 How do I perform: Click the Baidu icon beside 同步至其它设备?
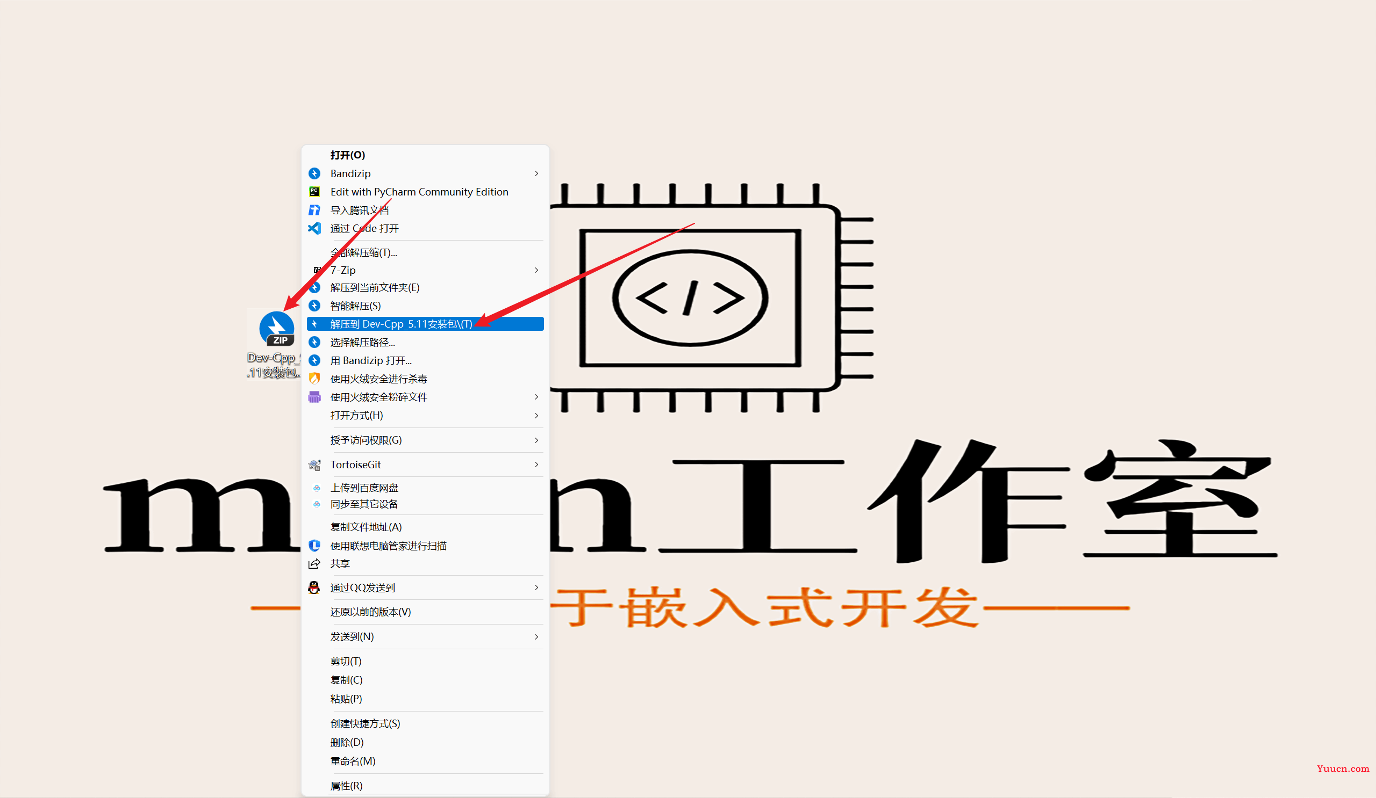[317, 504]
